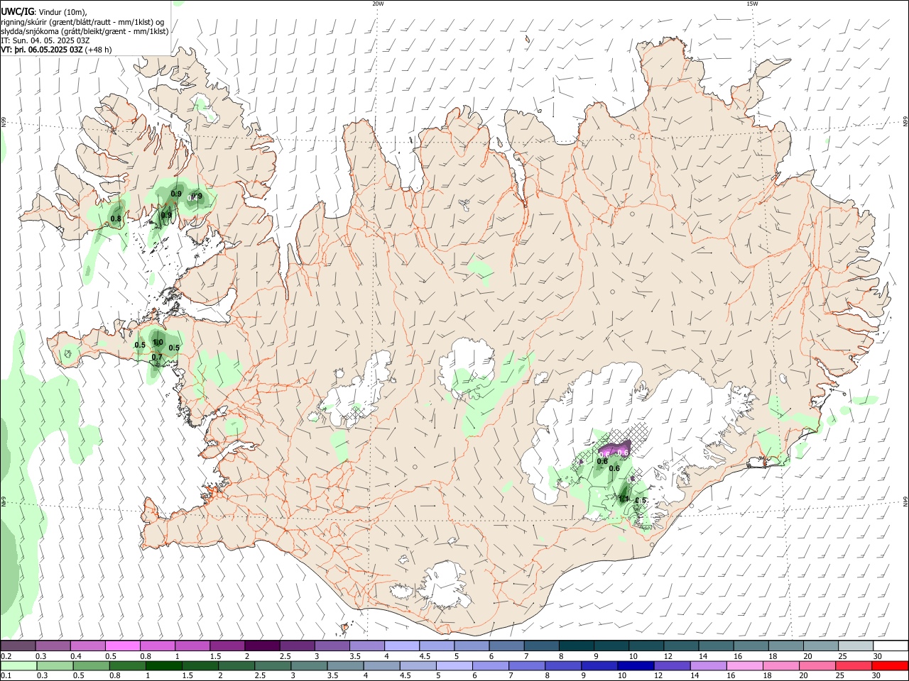Click the 0.8 precipitation value in Westfjords

pos(116,218)
